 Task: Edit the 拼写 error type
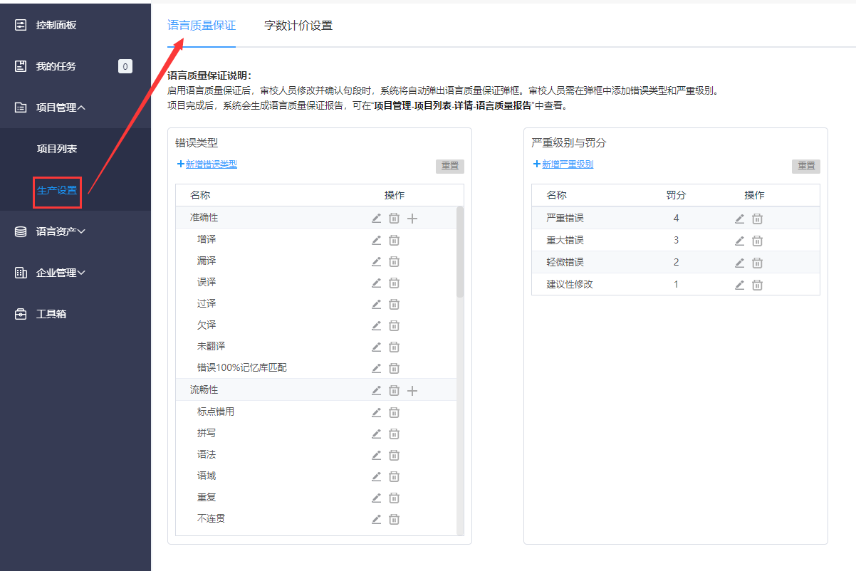click(x=377, y=434)
